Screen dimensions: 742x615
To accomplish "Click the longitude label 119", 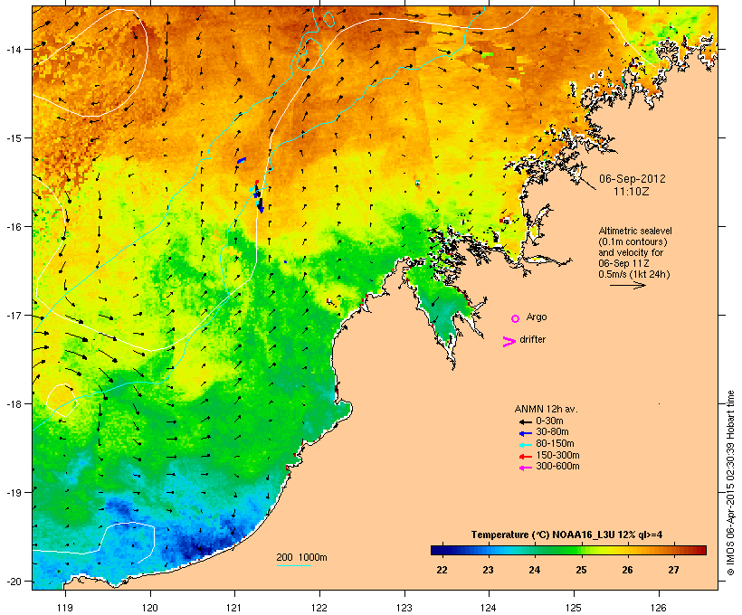I will (65, 608).
